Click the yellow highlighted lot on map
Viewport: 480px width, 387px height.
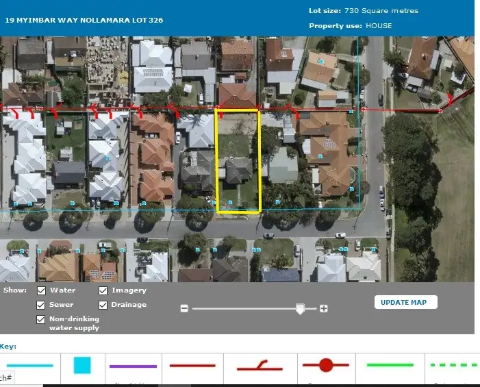(x=238, y=161)
